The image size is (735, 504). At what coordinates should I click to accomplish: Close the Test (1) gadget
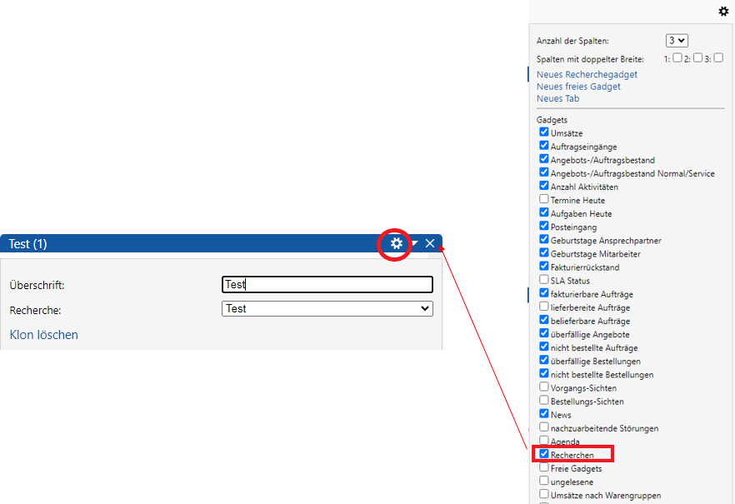tap(430, 243)
